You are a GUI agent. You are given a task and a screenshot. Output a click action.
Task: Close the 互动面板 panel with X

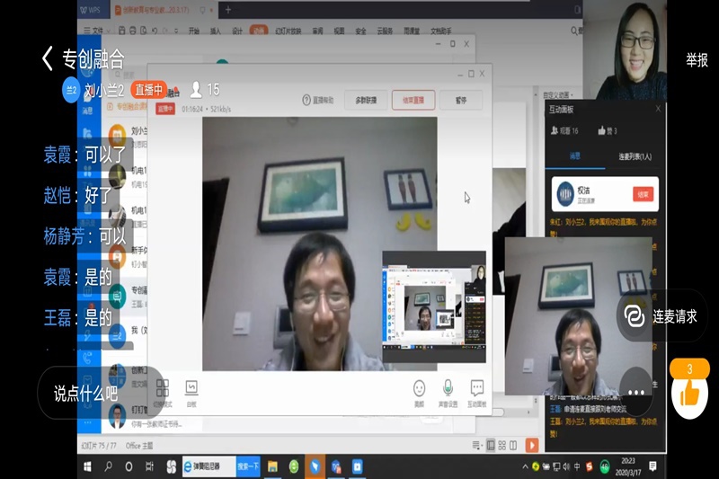tap(658, 109)
